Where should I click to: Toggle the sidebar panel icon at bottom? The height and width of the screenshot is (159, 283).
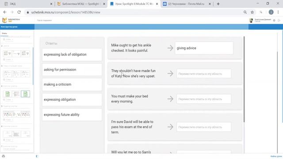coord(37,156)
